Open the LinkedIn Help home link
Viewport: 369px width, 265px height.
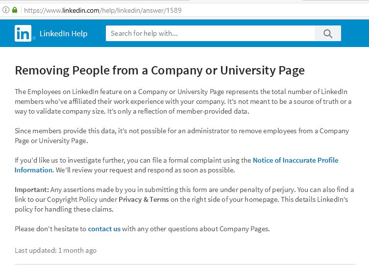(x=63, y=33)
